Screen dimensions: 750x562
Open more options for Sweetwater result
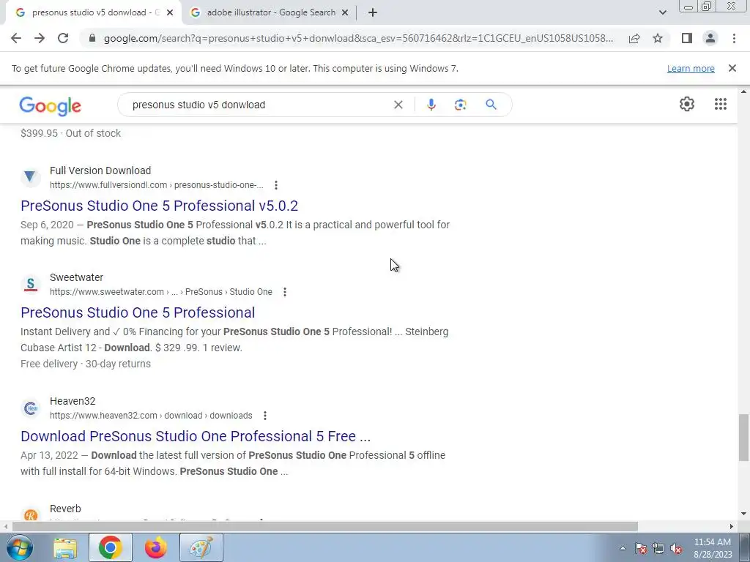tap(285, 292)
